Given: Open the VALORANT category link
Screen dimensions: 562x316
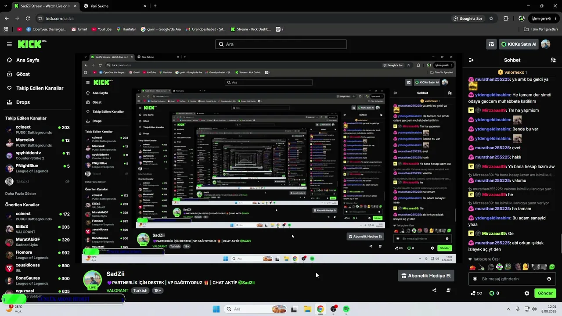Looking at the screenshot, I should pos(117,291).
